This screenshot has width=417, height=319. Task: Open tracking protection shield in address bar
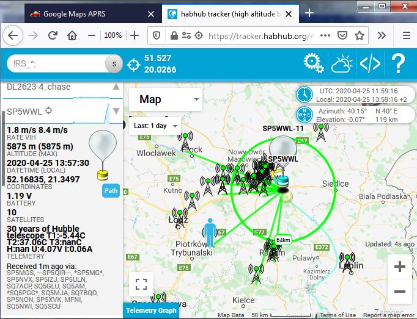(157, 35)
